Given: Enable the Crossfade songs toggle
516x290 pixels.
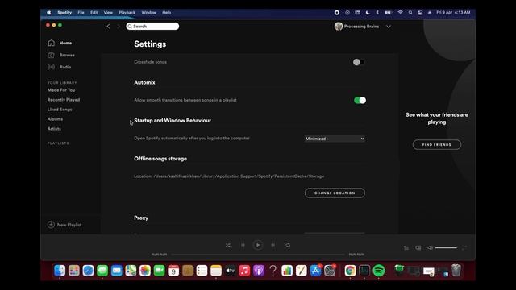Looking at the screenshot, I should coord(358,62).
